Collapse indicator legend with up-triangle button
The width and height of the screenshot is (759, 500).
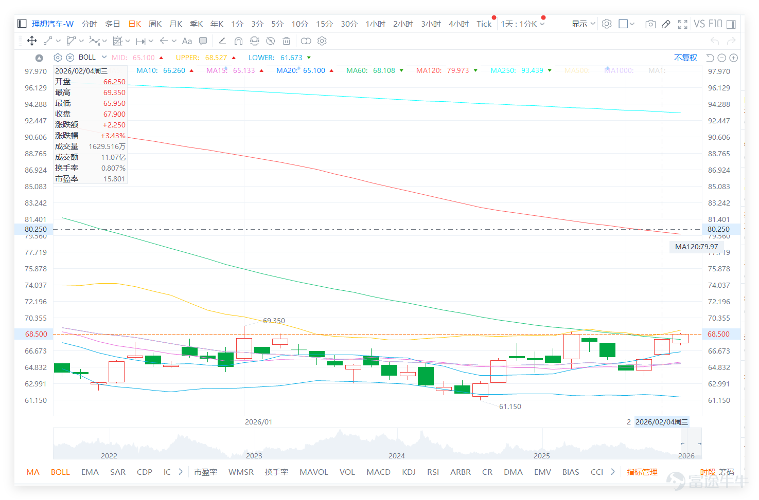39,58
